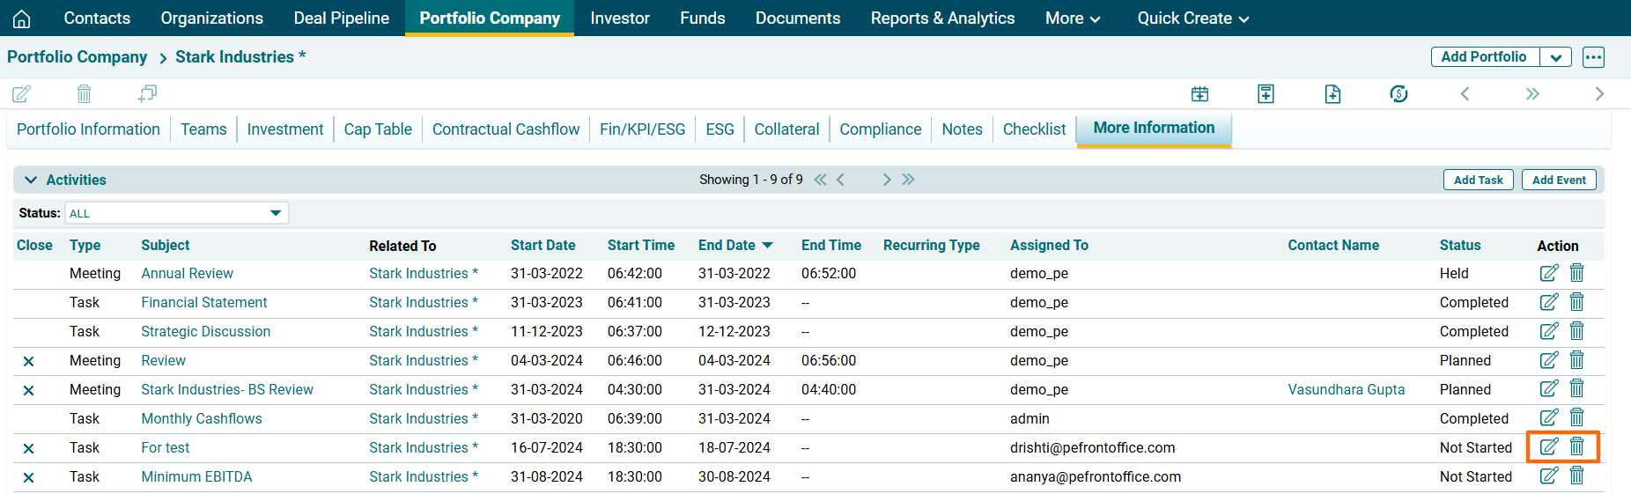Viewport: 1631px width, 494px height.
Task: Click the home icon in navigation bar
Action: [22, 18]
